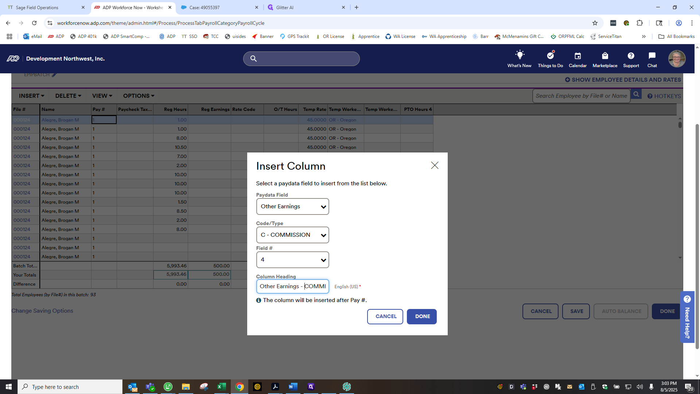Viewport: 700px width, 394px height.
Task: Click the taskbar search box
Action: (x=70, y=387)
